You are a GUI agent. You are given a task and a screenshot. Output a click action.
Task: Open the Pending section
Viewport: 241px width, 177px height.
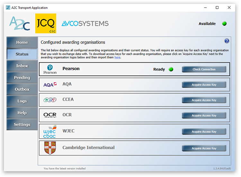point(22,78)
